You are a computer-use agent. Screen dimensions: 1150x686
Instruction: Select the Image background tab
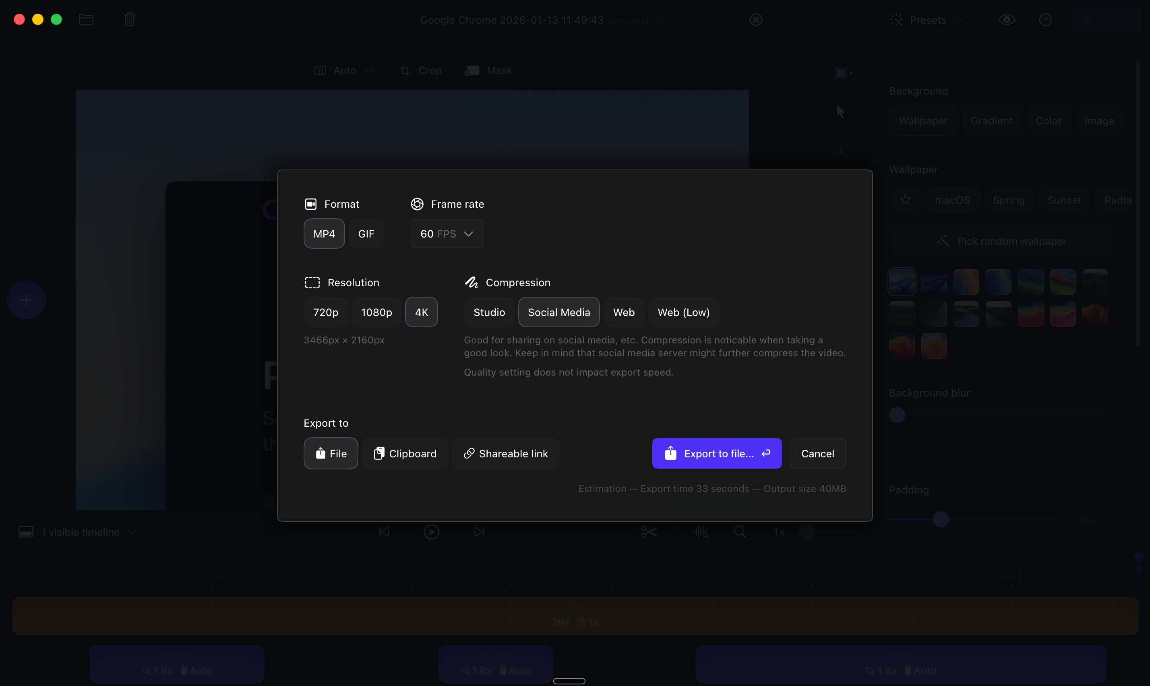point(1099,120)
